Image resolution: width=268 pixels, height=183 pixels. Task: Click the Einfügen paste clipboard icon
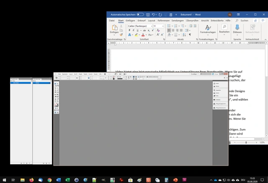coord(114,28)
